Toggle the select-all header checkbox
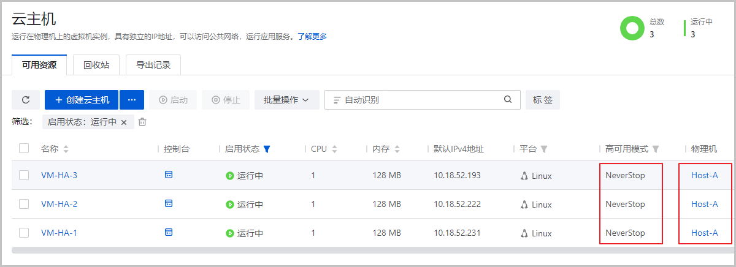 [x=24, y=148]
